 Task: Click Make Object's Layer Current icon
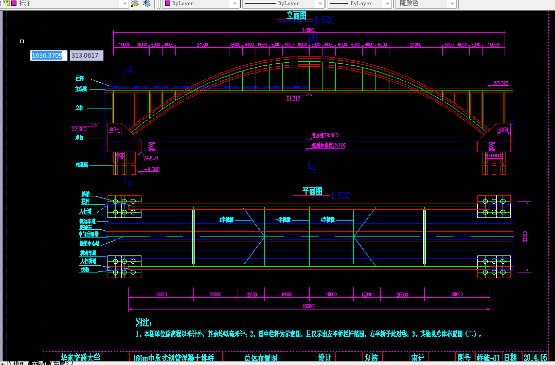click(x=135, y=4)
